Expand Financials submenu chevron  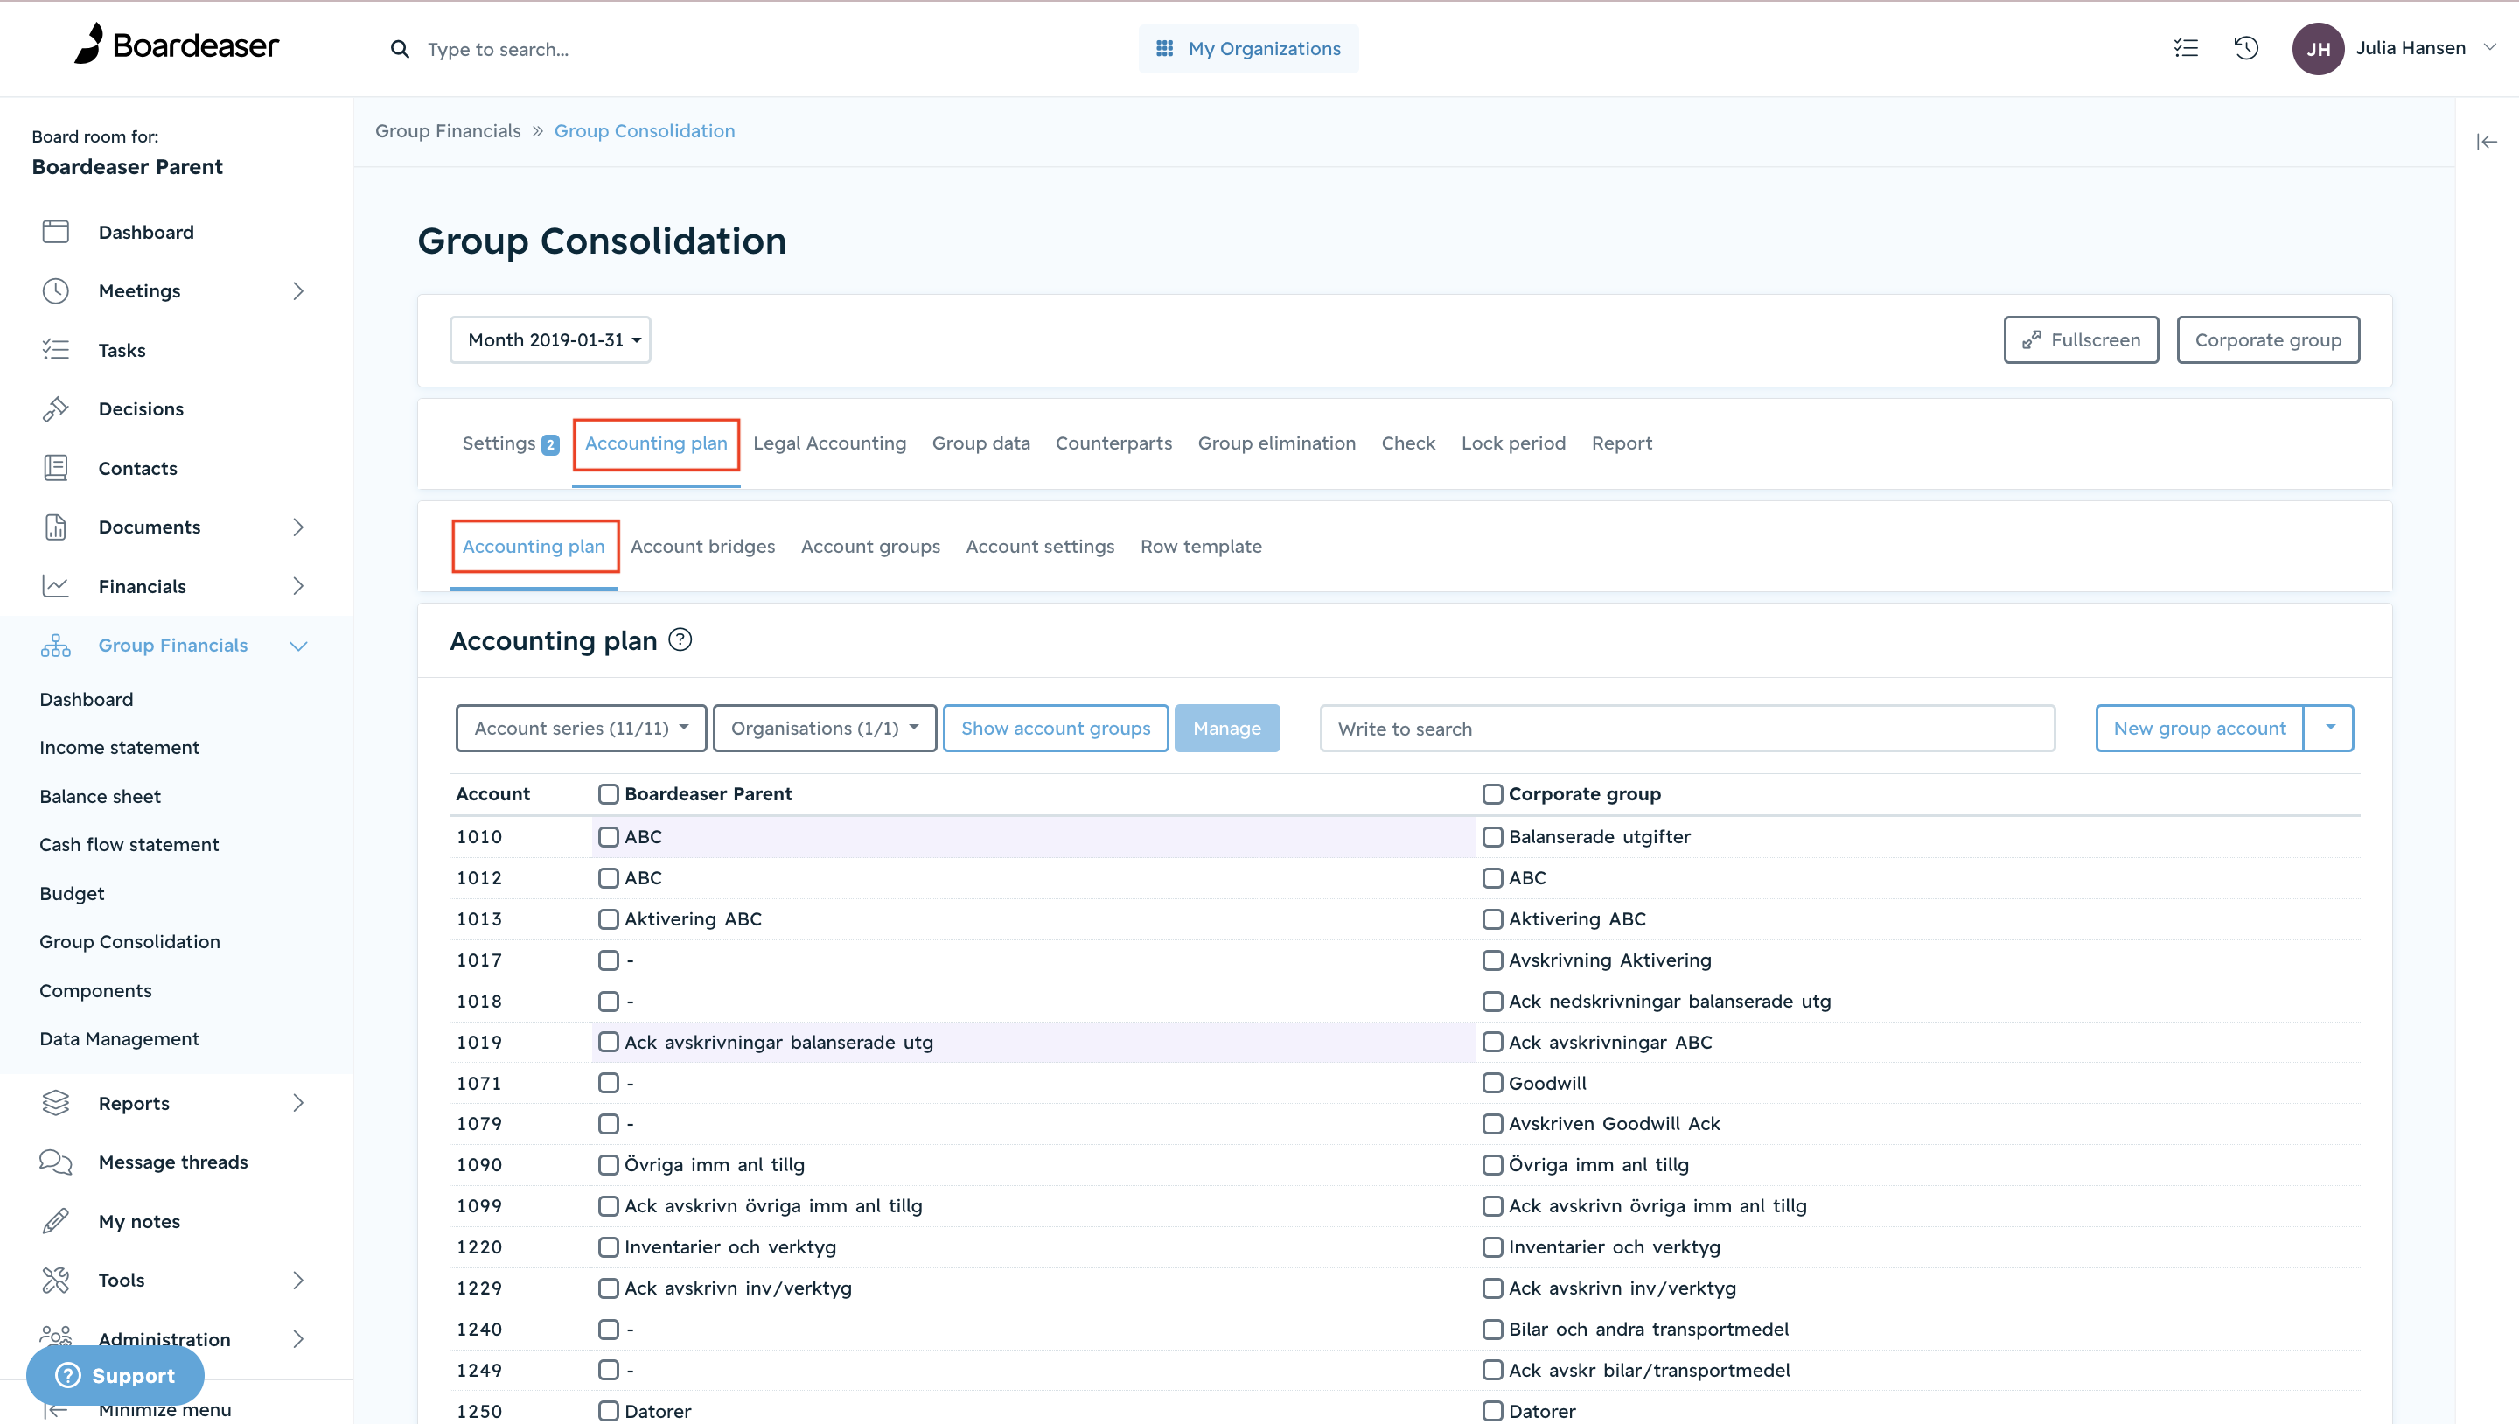pos(298,586)
